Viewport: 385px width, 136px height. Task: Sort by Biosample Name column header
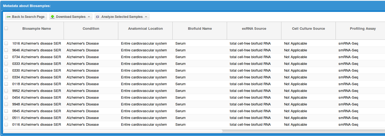36,29
